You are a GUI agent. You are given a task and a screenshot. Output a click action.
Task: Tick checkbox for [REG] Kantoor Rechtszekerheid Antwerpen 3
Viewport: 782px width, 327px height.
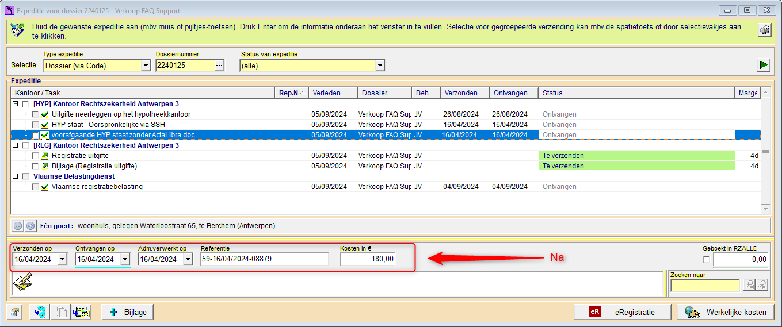[x=25, y=145]
